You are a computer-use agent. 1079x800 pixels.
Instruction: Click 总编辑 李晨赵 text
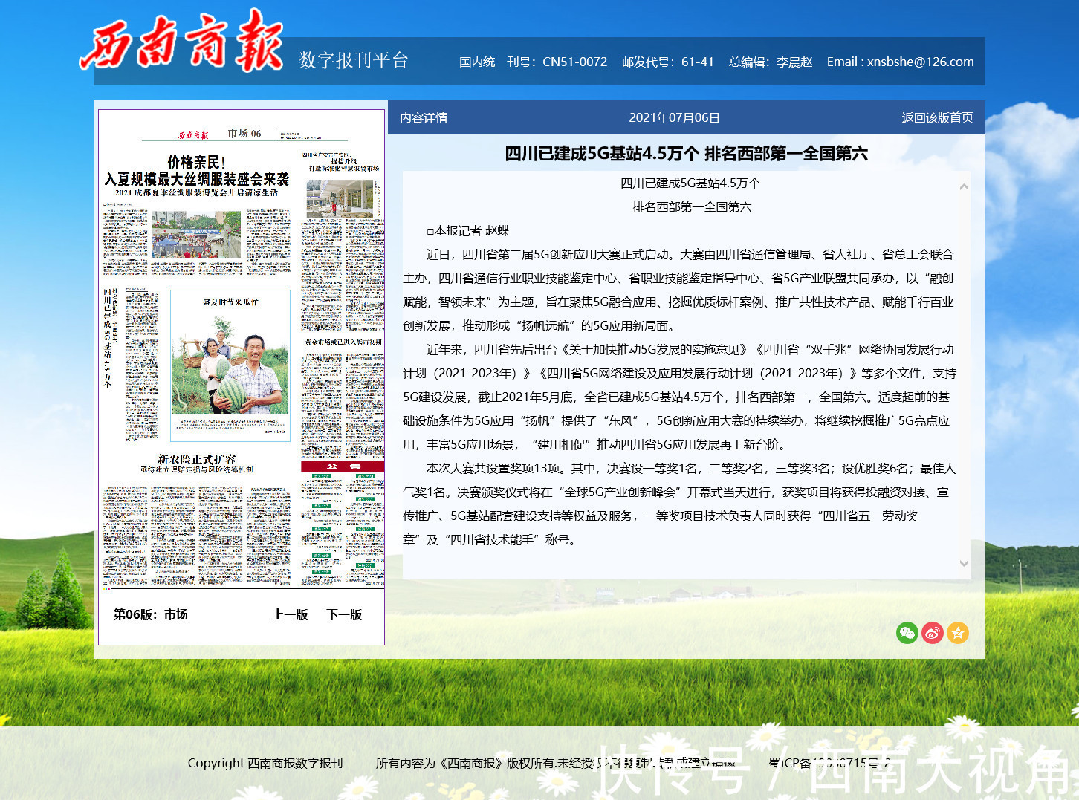point(771,62)
